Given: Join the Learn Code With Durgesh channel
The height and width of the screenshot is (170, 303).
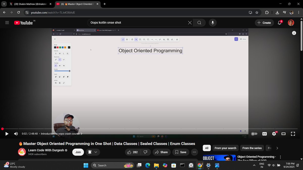Looking at the screenshot, I should [78, 152].
